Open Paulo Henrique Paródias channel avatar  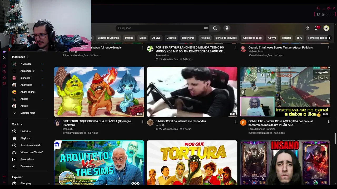click(x=243, y=123)
